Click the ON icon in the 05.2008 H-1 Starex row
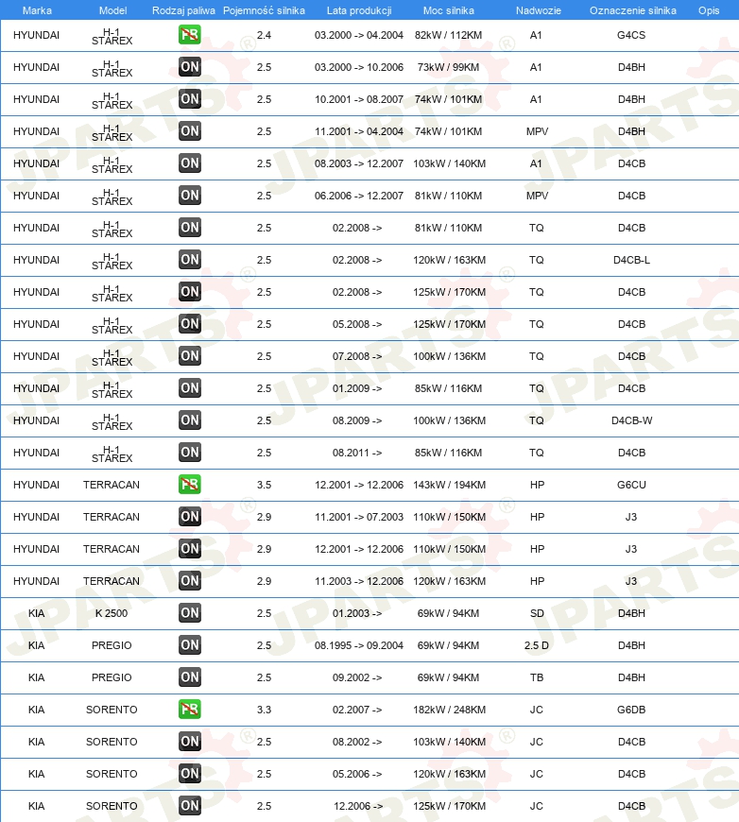This screenshot has height=822, width=739. 189,324
